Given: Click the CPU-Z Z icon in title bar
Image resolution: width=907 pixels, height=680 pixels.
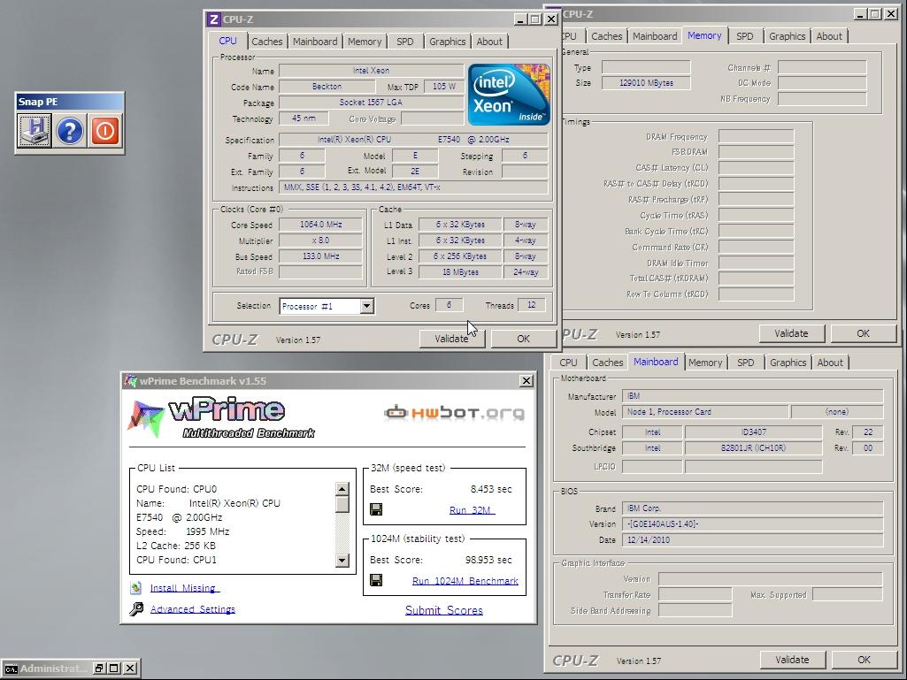Looking at the screenshot, I should [x=213, y=19].
